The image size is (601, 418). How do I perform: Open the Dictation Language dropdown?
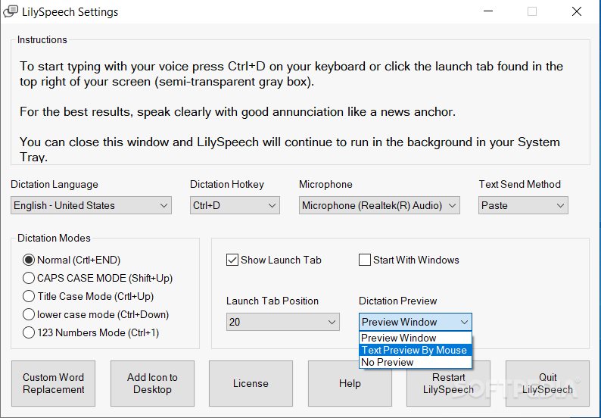click(x=92, y=205)
